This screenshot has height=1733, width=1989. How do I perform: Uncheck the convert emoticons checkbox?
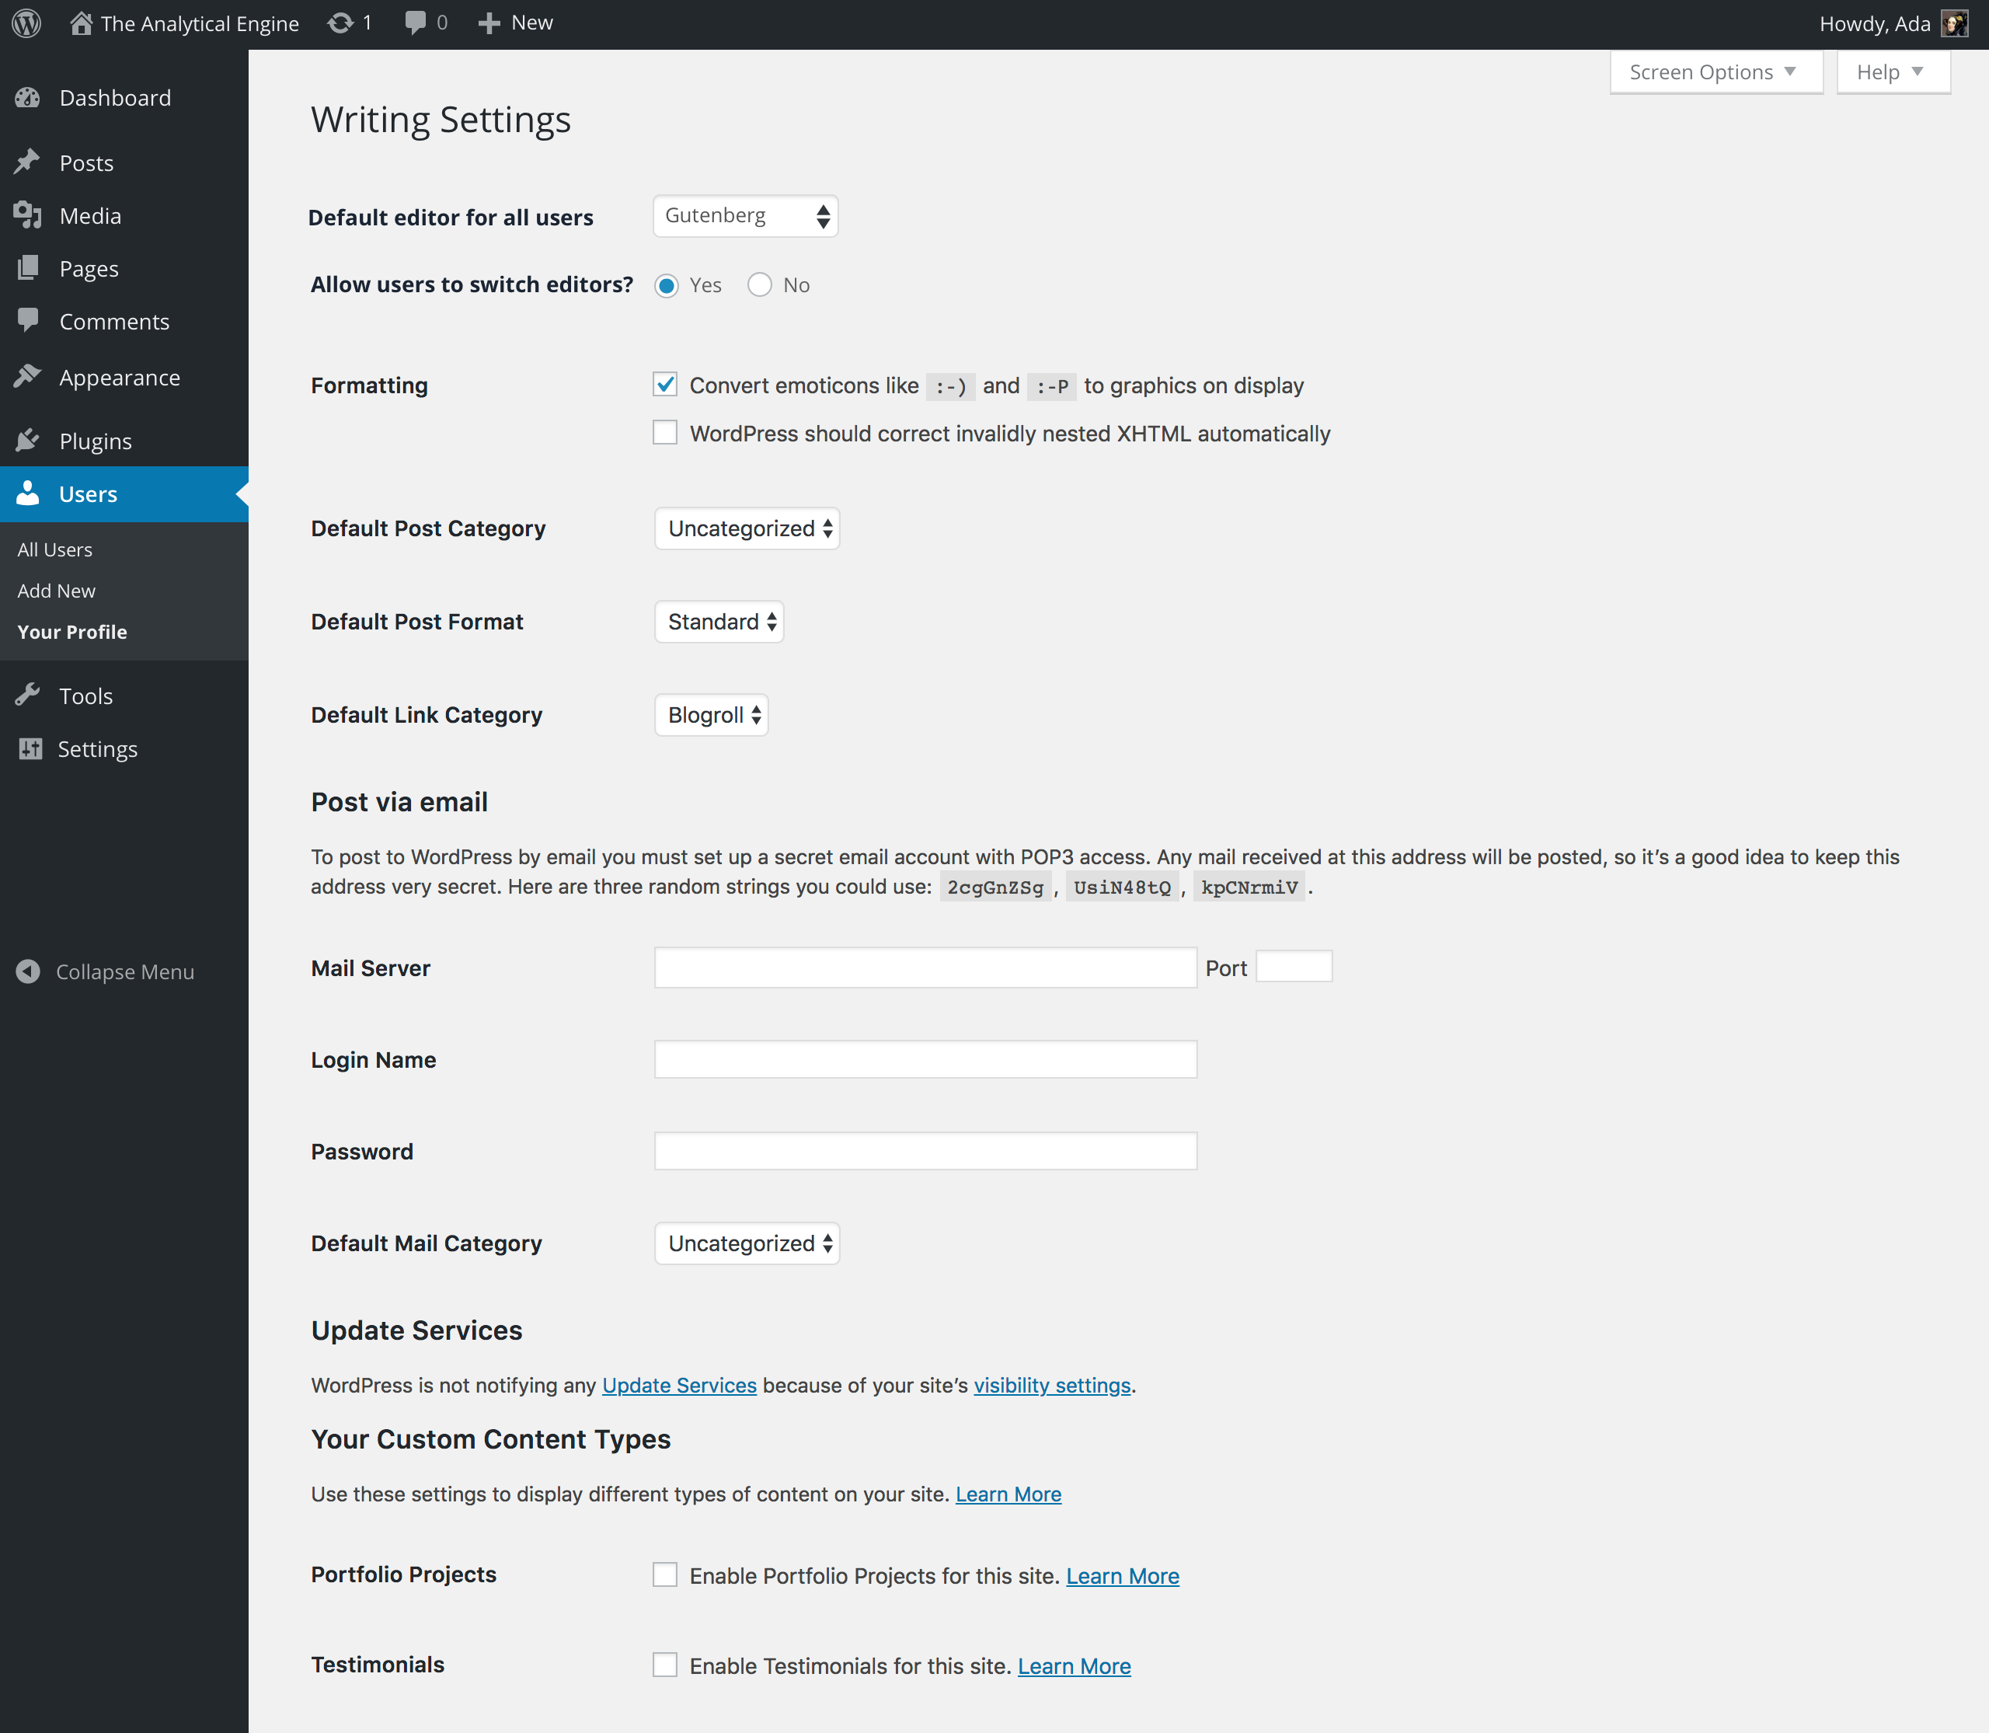pos(664,384)
